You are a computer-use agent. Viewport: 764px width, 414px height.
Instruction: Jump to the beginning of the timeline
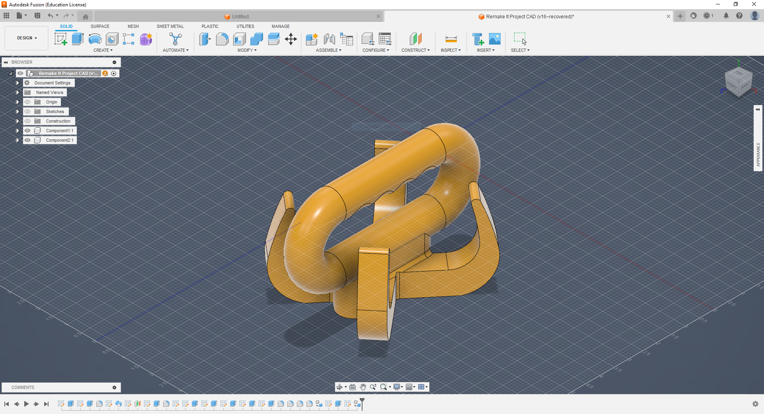coord(6,404)
